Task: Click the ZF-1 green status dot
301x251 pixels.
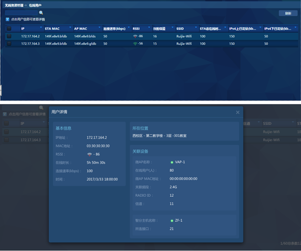Action: tap(172, 220)
